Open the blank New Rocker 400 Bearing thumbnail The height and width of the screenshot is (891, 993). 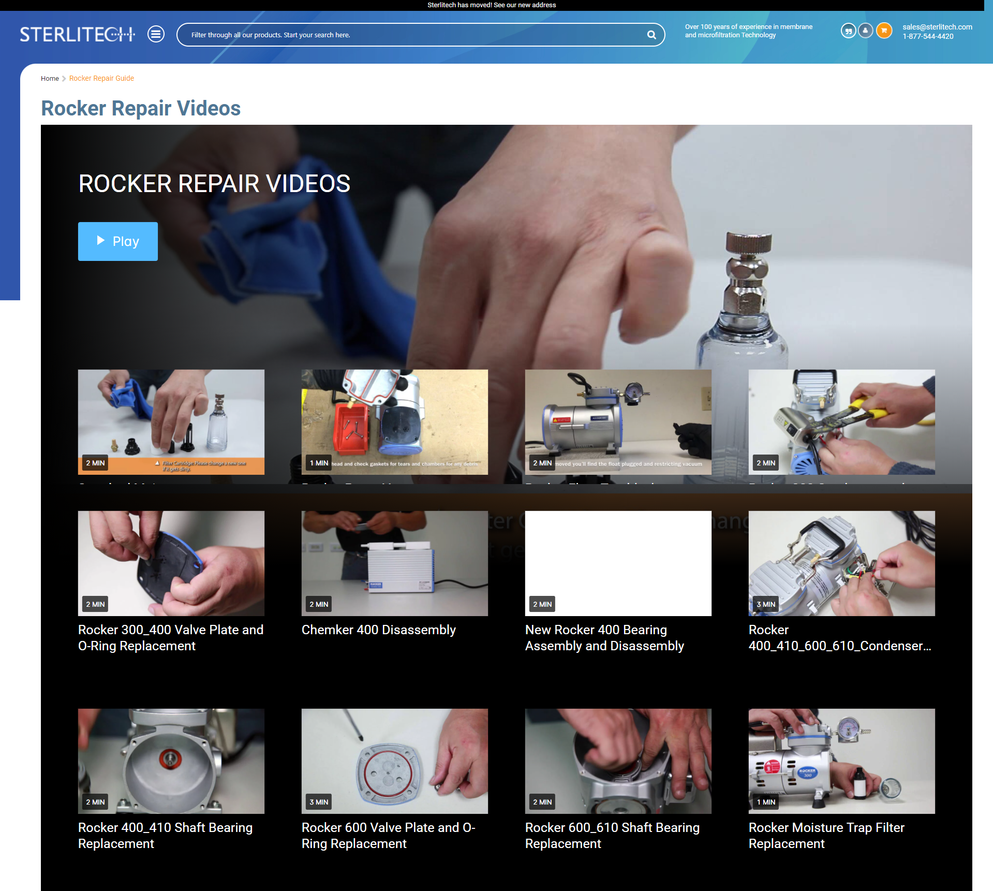tap(618, 563)
